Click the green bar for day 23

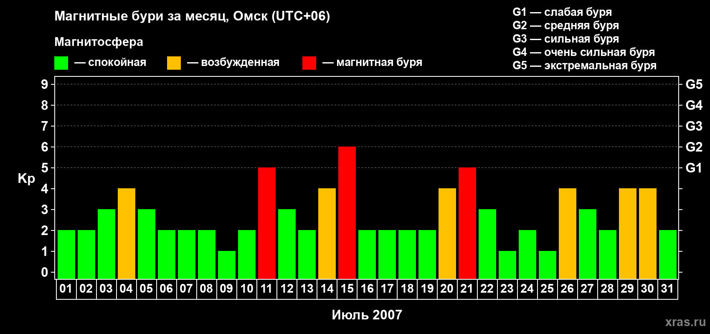click(507, 265)
